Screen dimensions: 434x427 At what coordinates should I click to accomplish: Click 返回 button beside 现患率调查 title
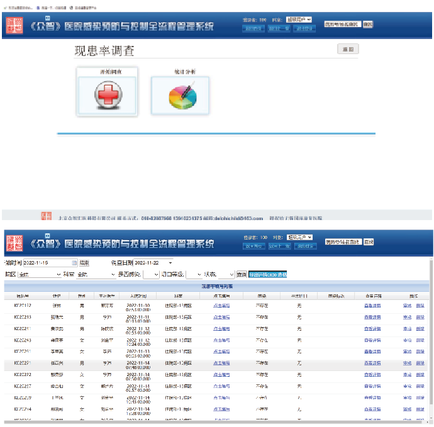click(347, 49)
